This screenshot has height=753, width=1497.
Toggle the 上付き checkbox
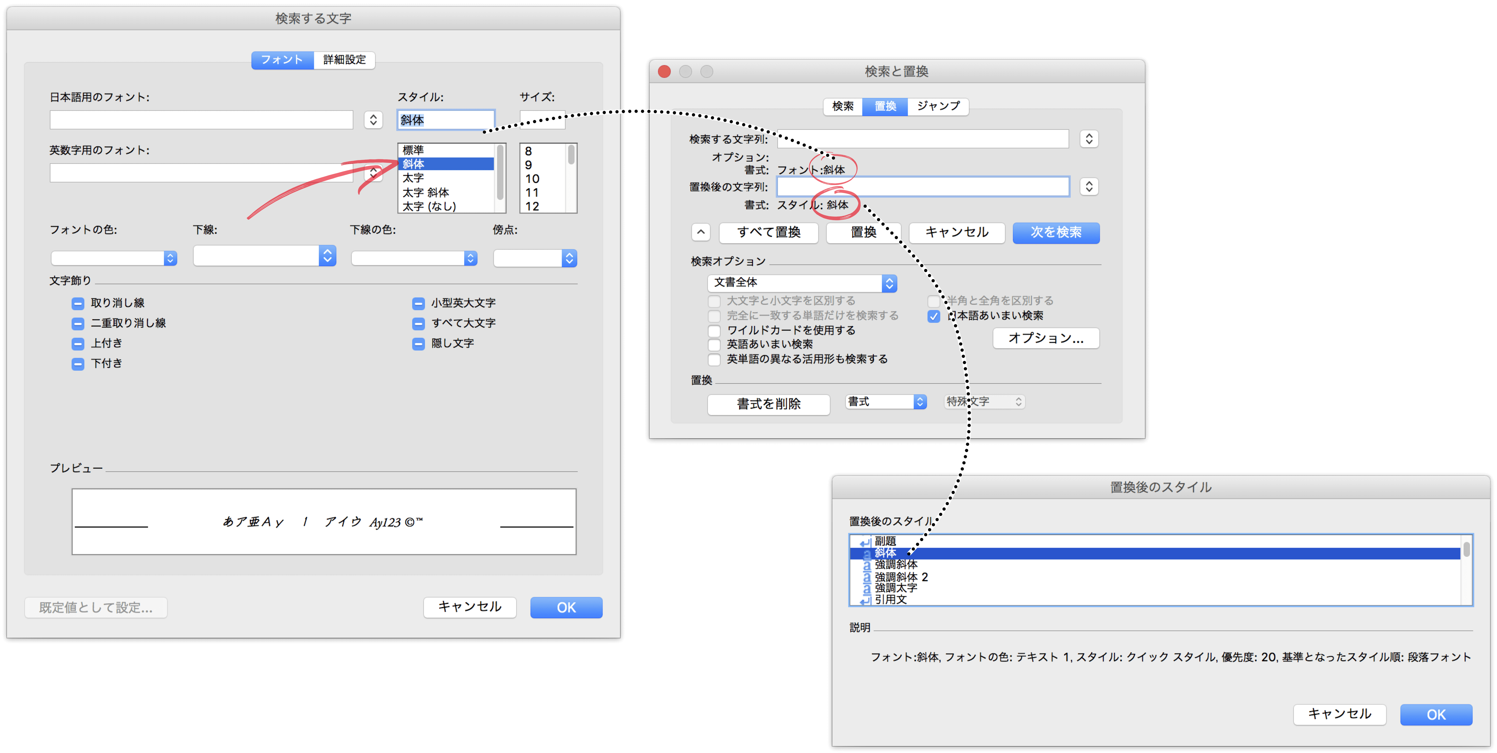[78, 344]
